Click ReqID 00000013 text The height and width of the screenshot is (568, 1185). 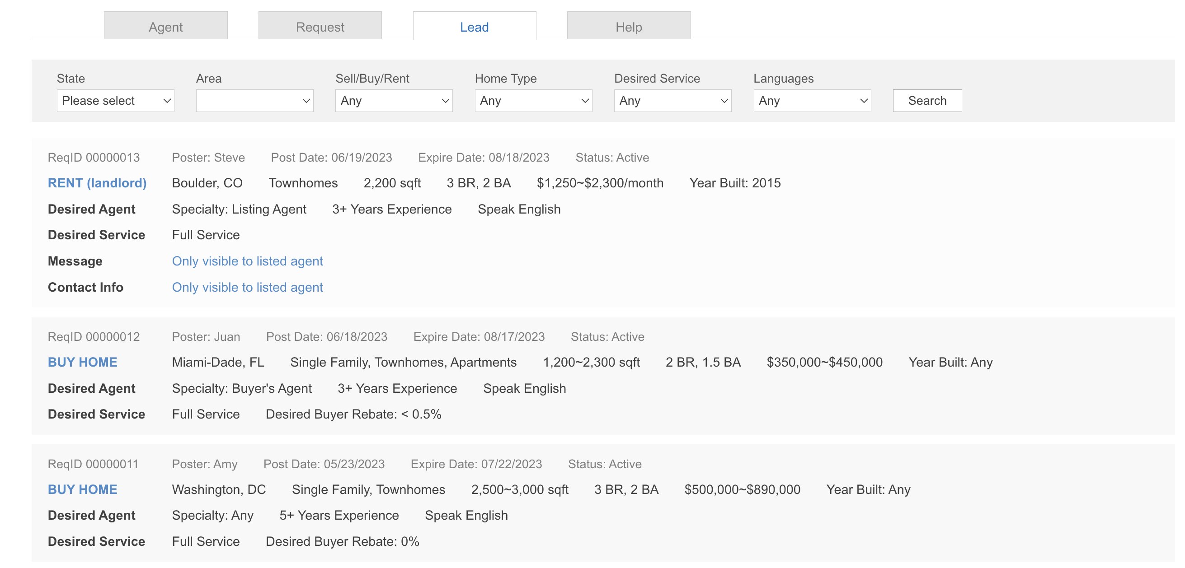94,158
